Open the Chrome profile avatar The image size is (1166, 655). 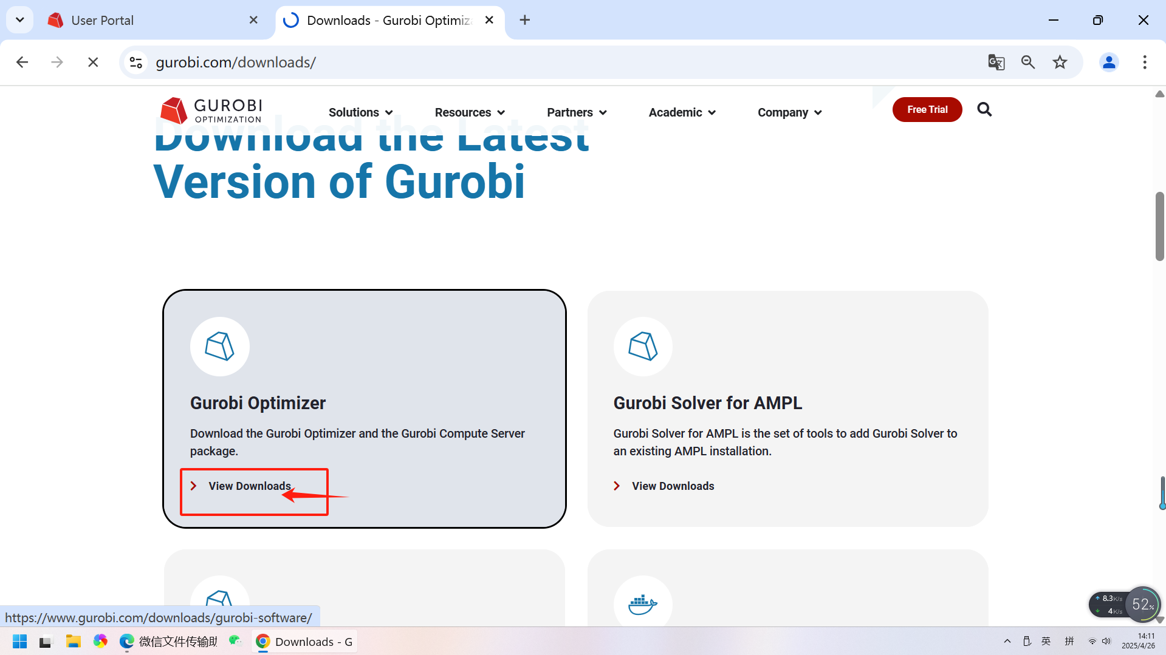click(x=1109, y=62)
